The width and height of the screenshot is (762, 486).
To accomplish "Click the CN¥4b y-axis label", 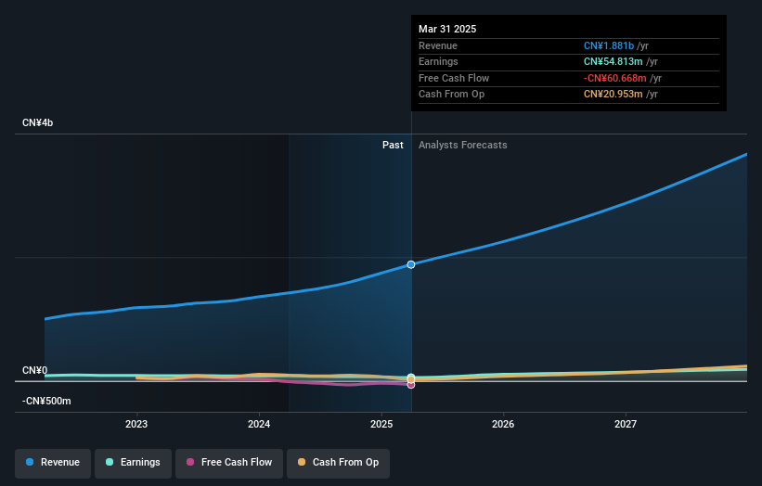I will pos(37,122).
